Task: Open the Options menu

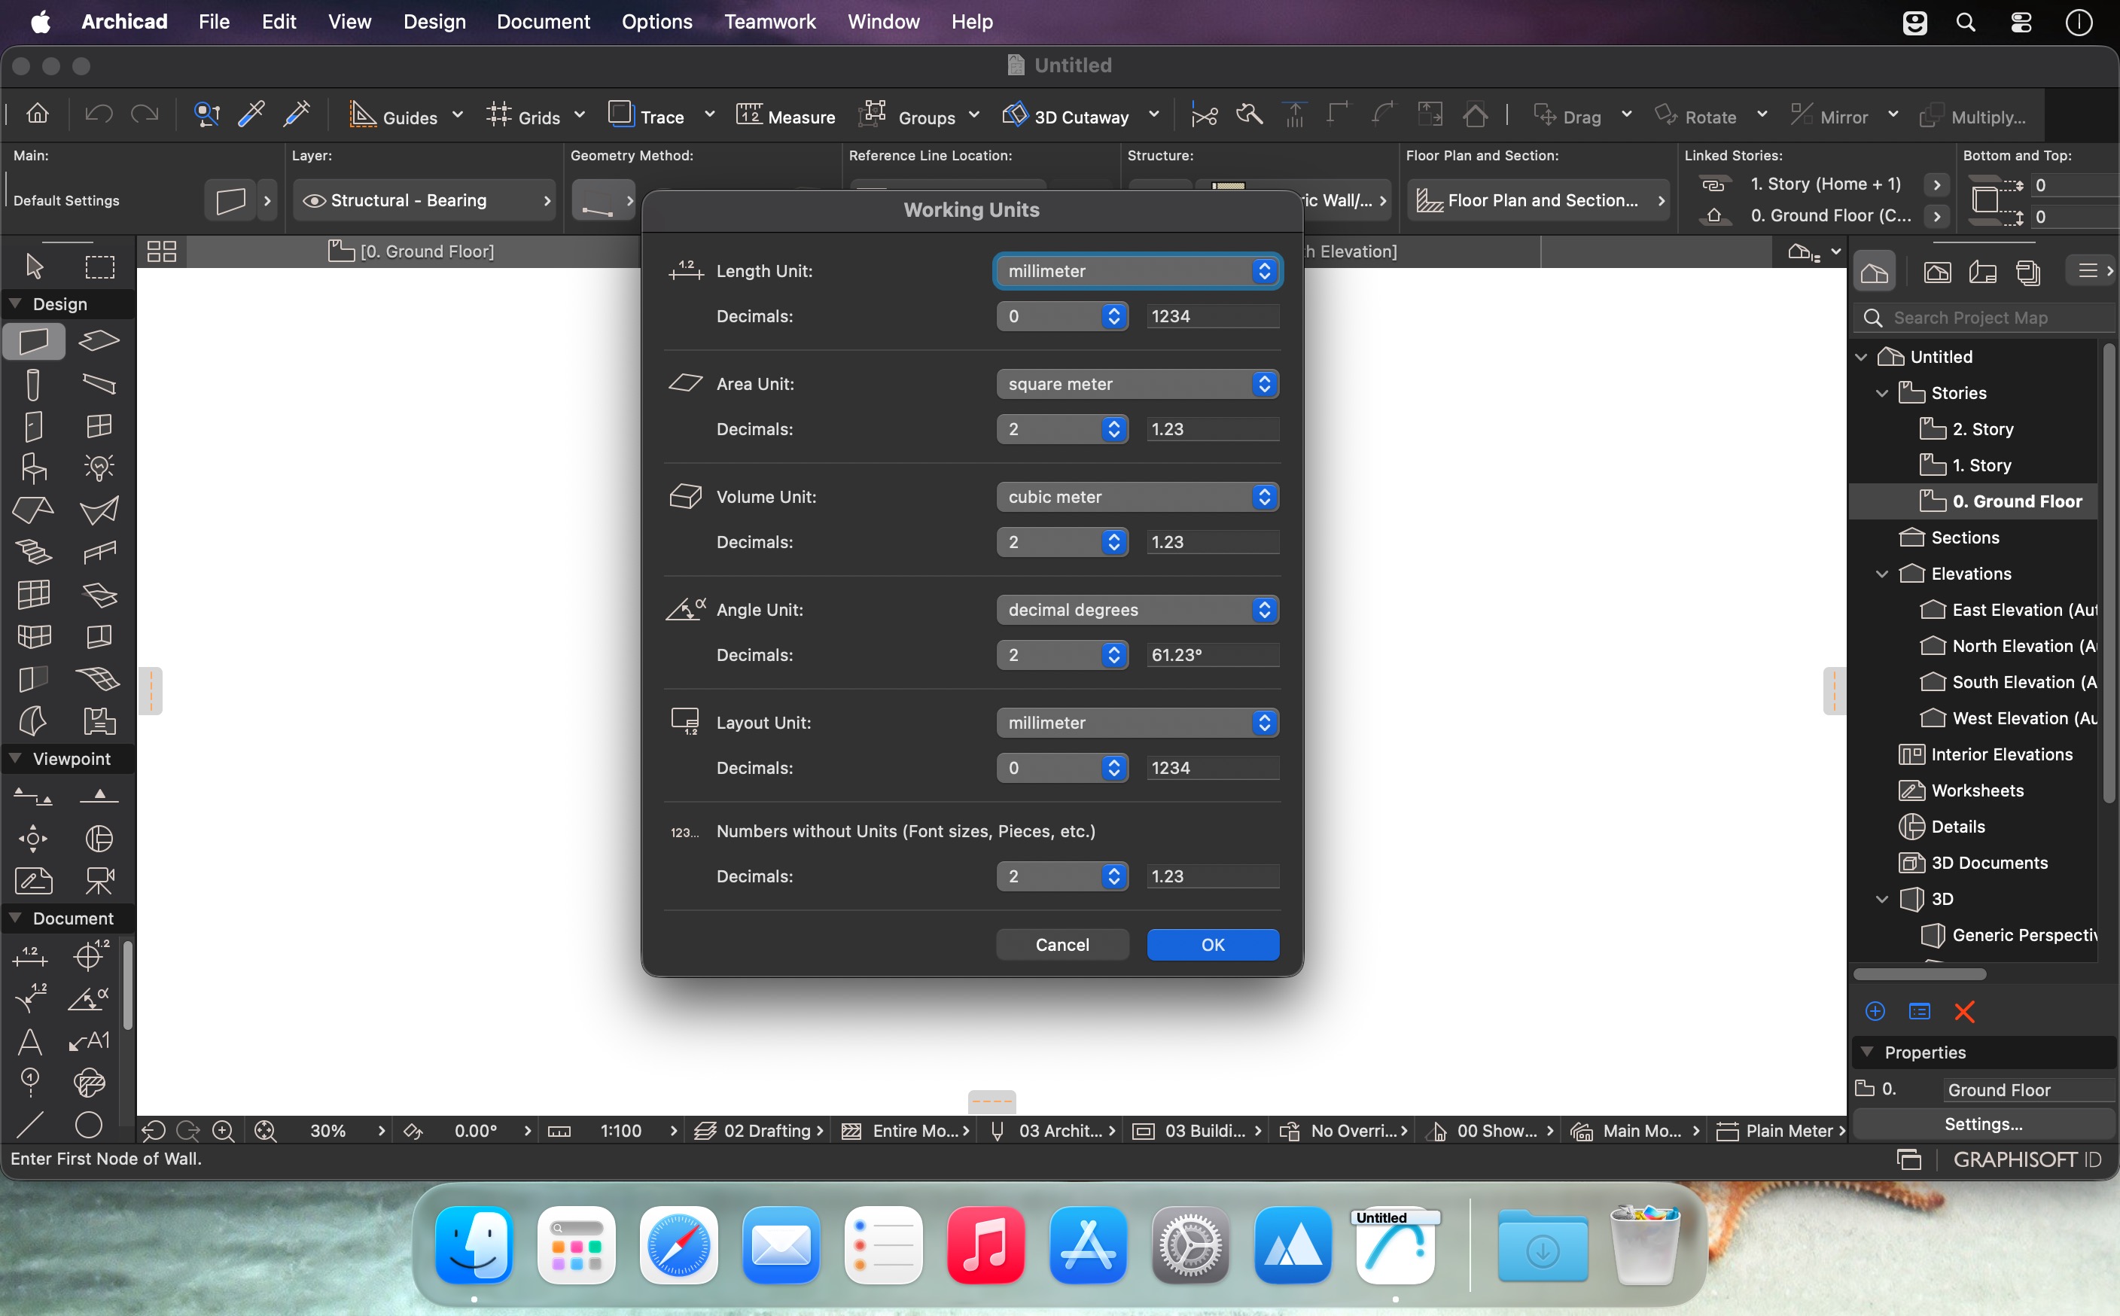Action: coord(657,22)
